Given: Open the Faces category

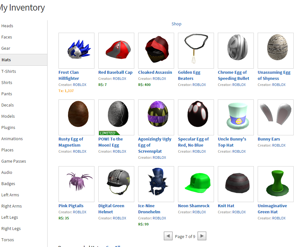Looking at the screenshot, I should point(6,37).
